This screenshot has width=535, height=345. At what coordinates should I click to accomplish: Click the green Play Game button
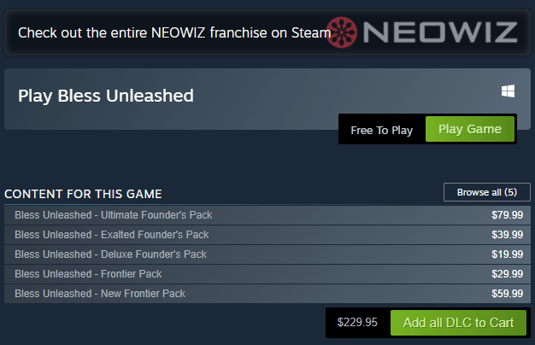pyautogui.click(x=470, y=129)
